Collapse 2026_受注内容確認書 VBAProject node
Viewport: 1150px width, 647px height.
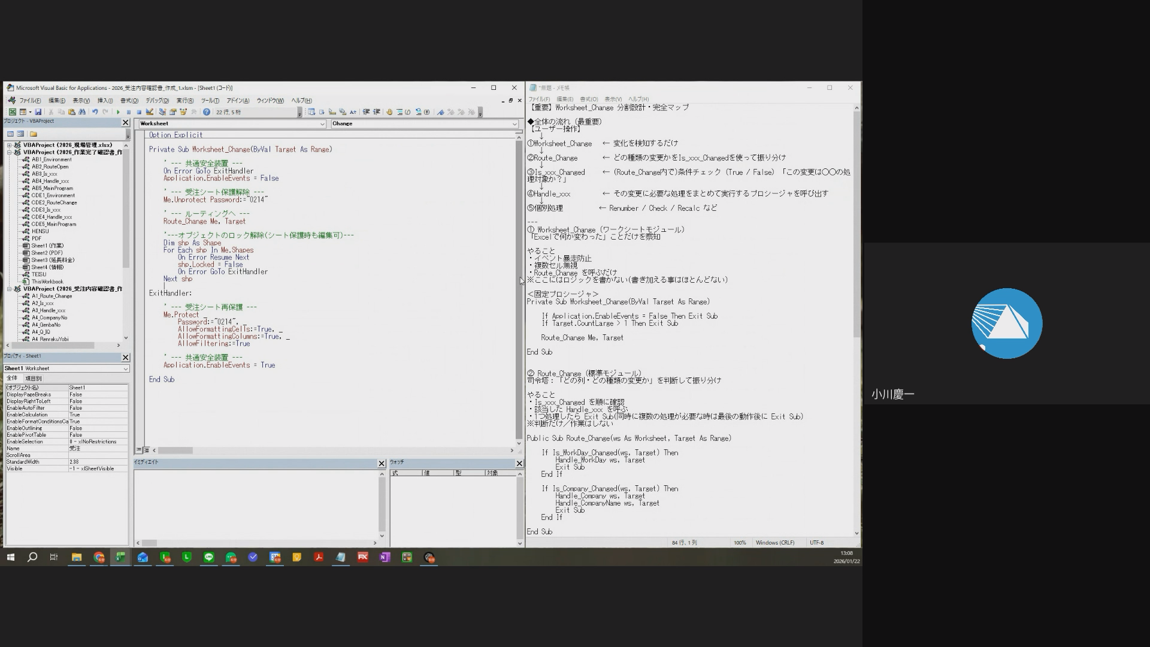10,289
